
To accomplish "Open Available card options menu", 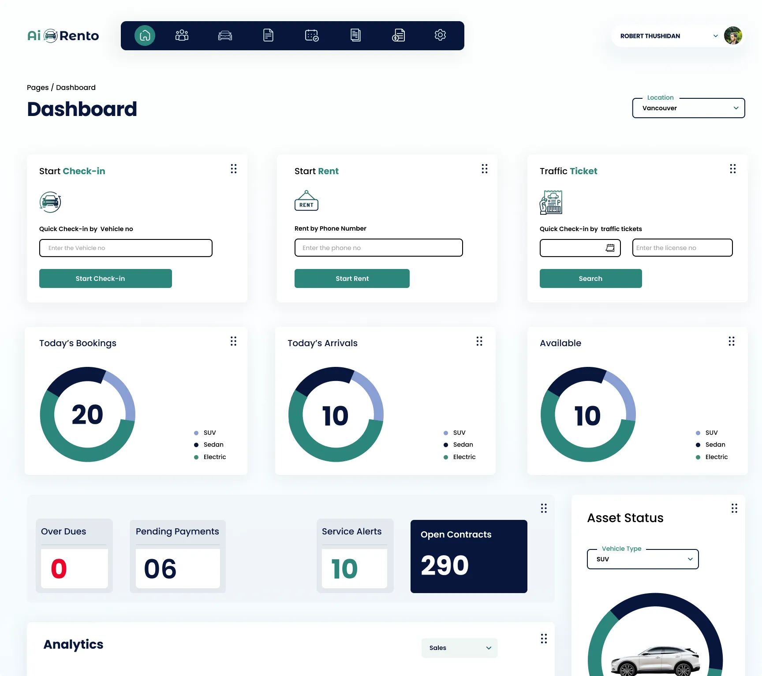I will pyautogui.click(x=732, y=341).
